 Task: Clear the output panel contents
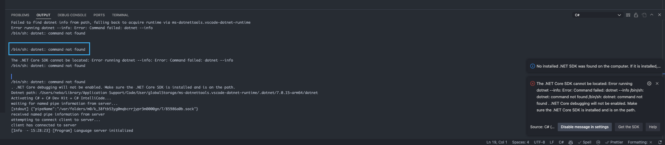[x=628, y=15]
